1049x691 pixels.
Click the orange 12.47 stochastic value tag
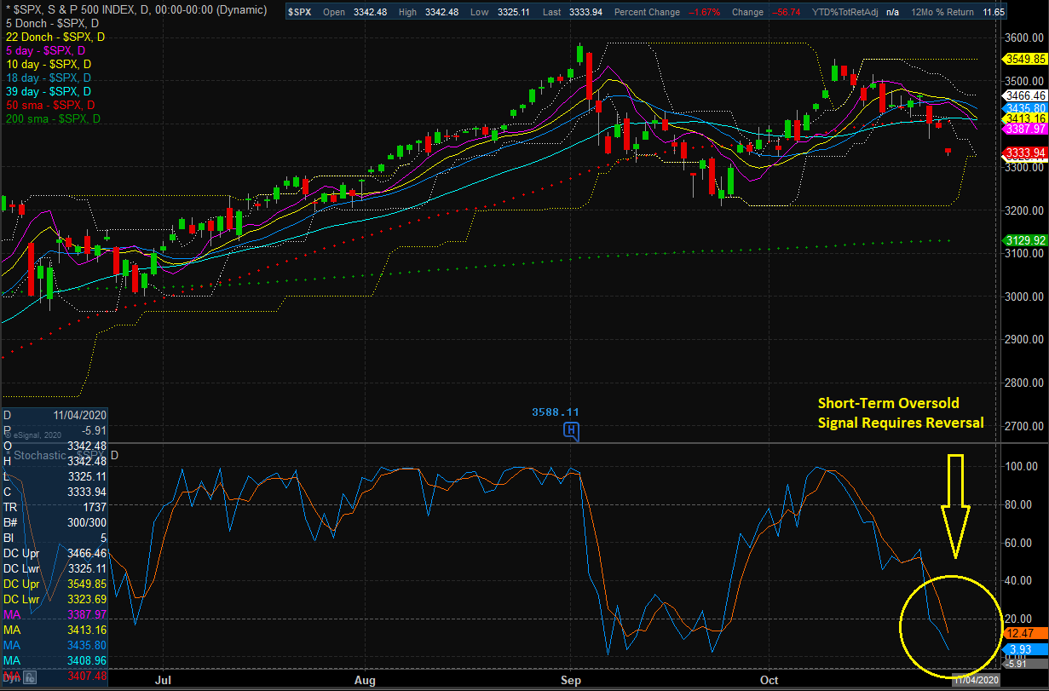pos(1026,633)
